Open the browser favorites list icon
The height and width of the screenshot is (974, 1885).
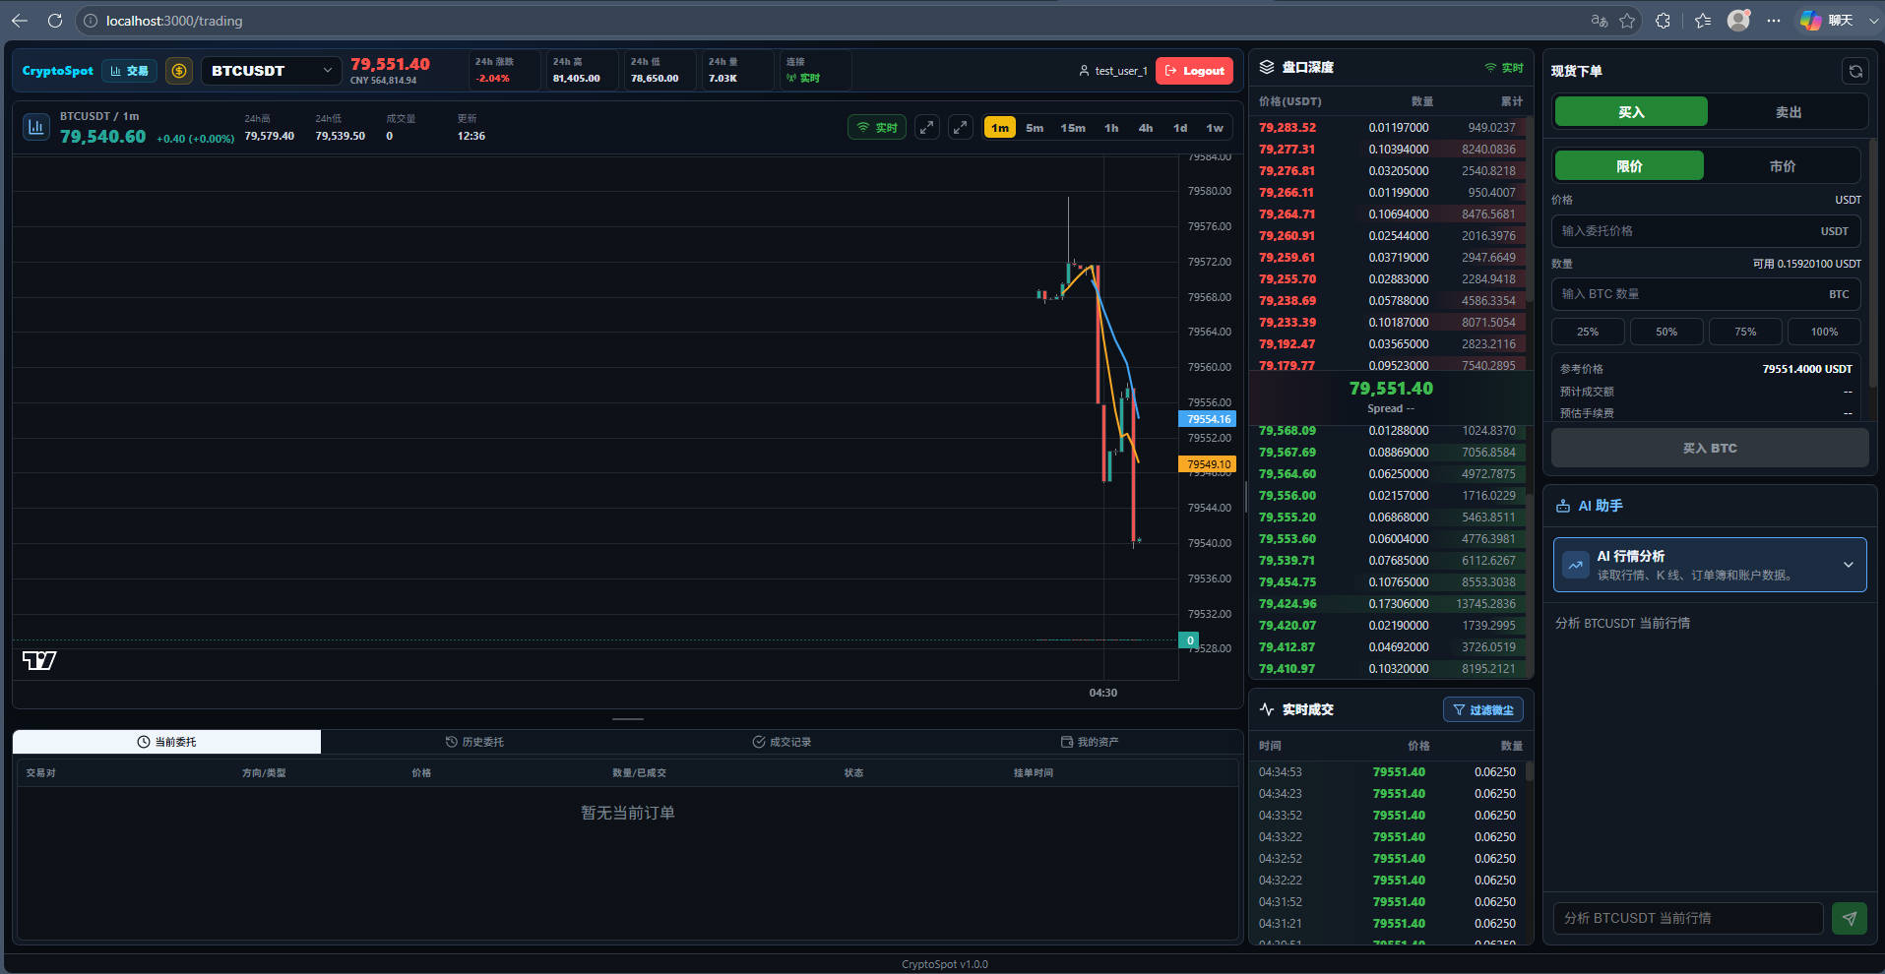pyautogui.click(x=1703, y=21)
